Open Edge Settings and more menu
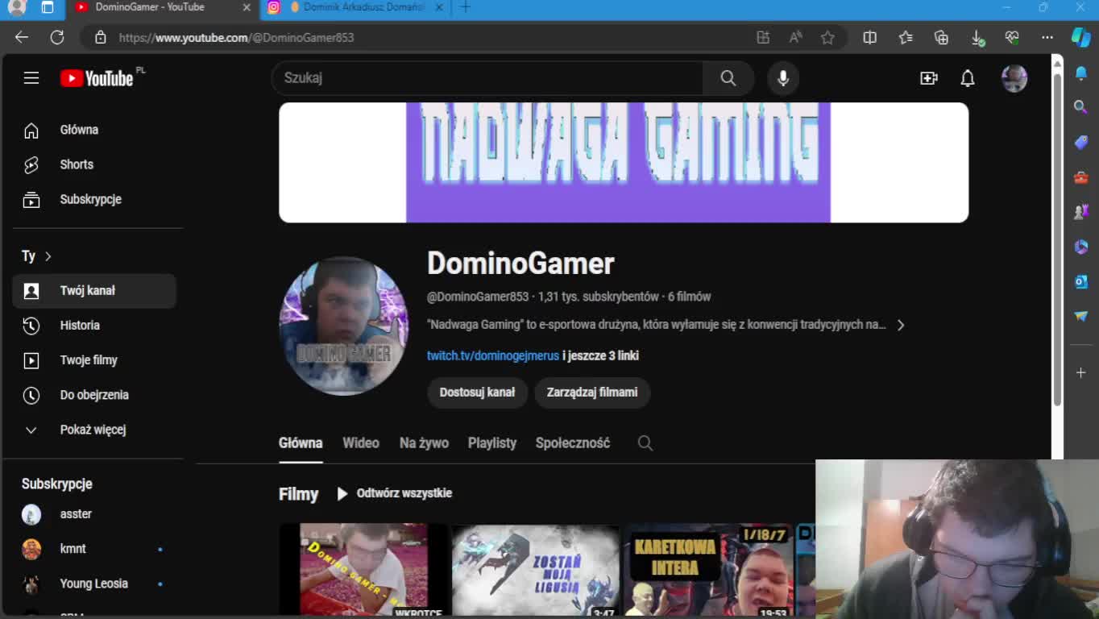The image size is (1099, 619). [x=1047, y=37]
